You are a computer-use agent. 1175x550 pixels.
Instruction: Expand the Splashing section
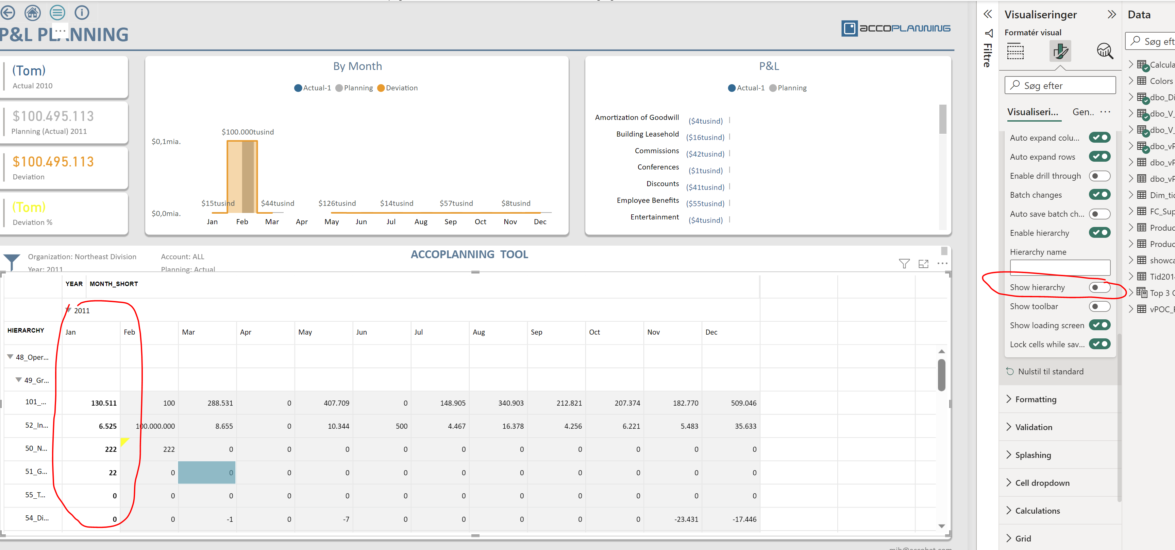pyautogui.click(x=1060, y=455)
